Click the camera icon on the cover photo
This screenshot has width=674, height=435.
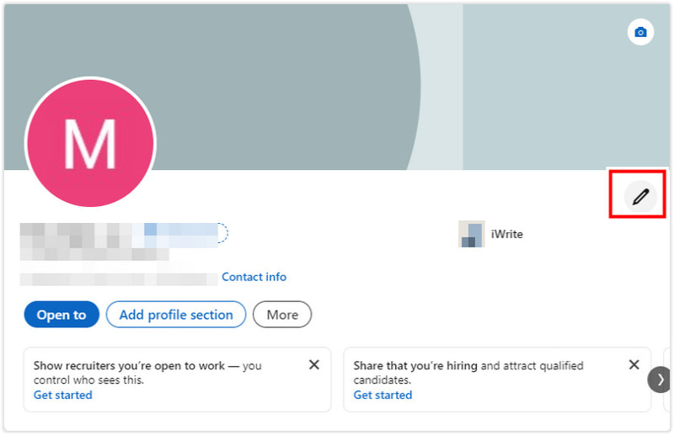point(640,33)
